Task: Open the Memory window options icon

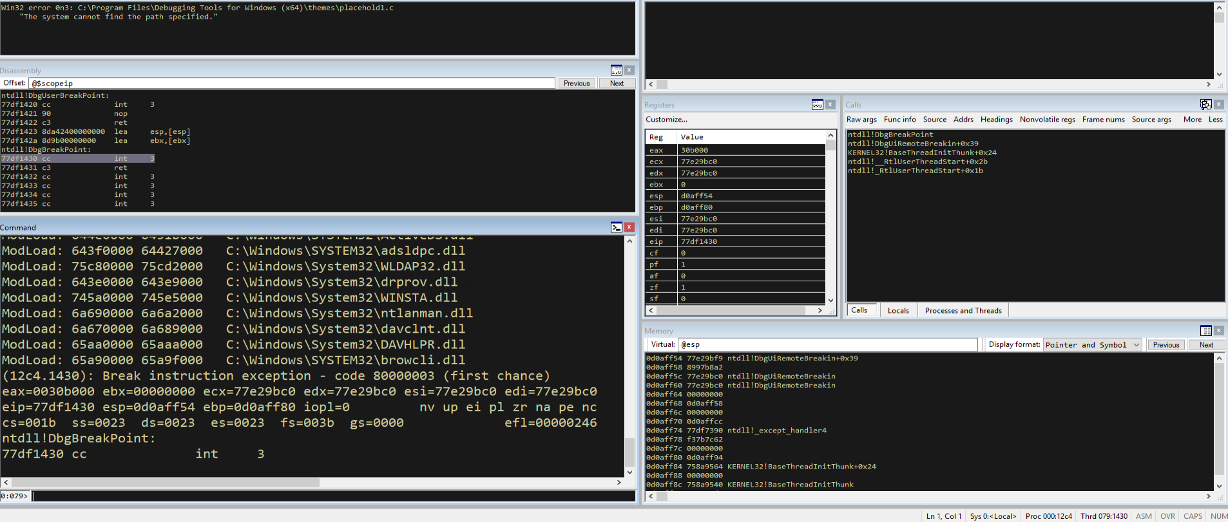Action: [x=1206, y=330]
